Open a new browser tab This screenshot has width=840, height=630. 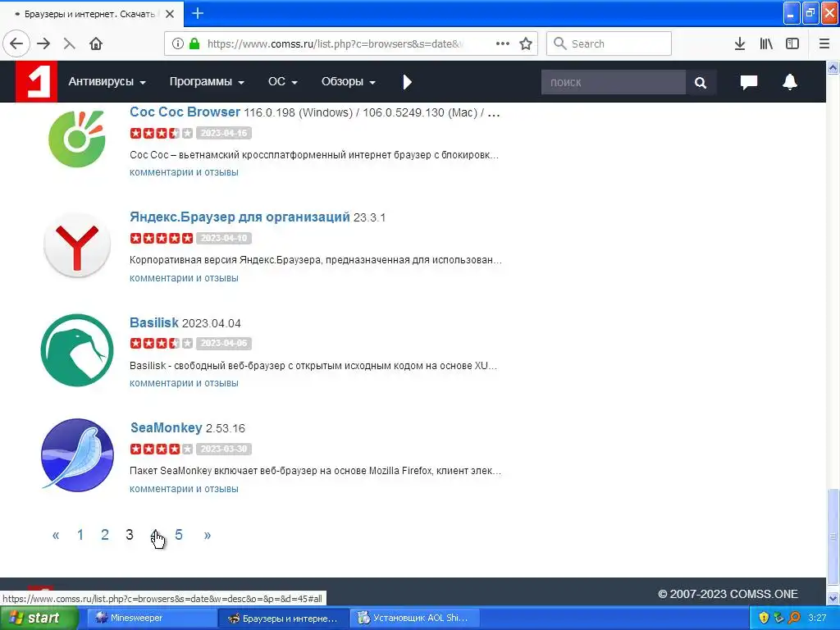point(198,13)
